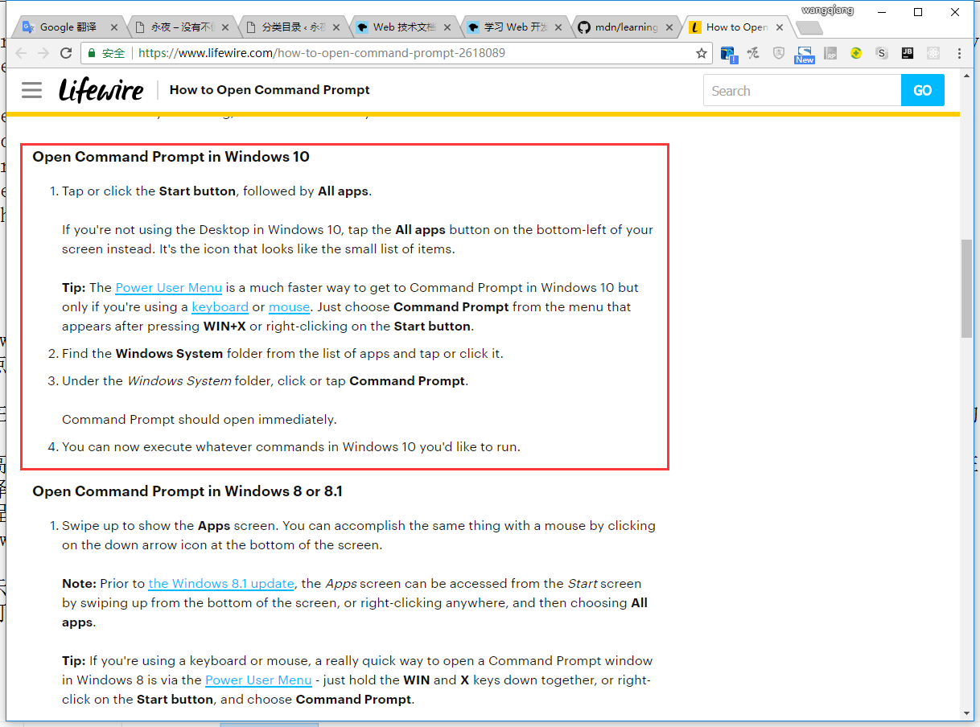Click the shield-shaped Alipay extension icon
Image resolution: width=980 pixels, height=727 pixels.
[779, 53]
